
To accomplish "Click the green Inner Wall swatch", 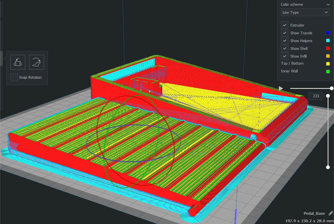I will pos(328,71).
